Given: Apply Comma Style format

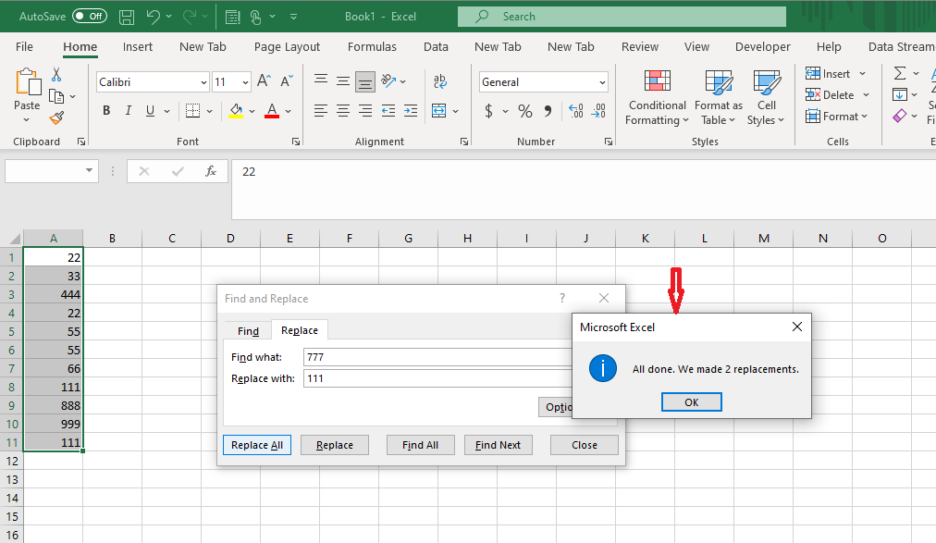Looking at the screenshot, I should click(548, 111).
